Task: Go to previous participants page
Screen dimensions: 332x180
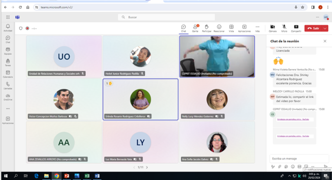Action: coord(134,167)
